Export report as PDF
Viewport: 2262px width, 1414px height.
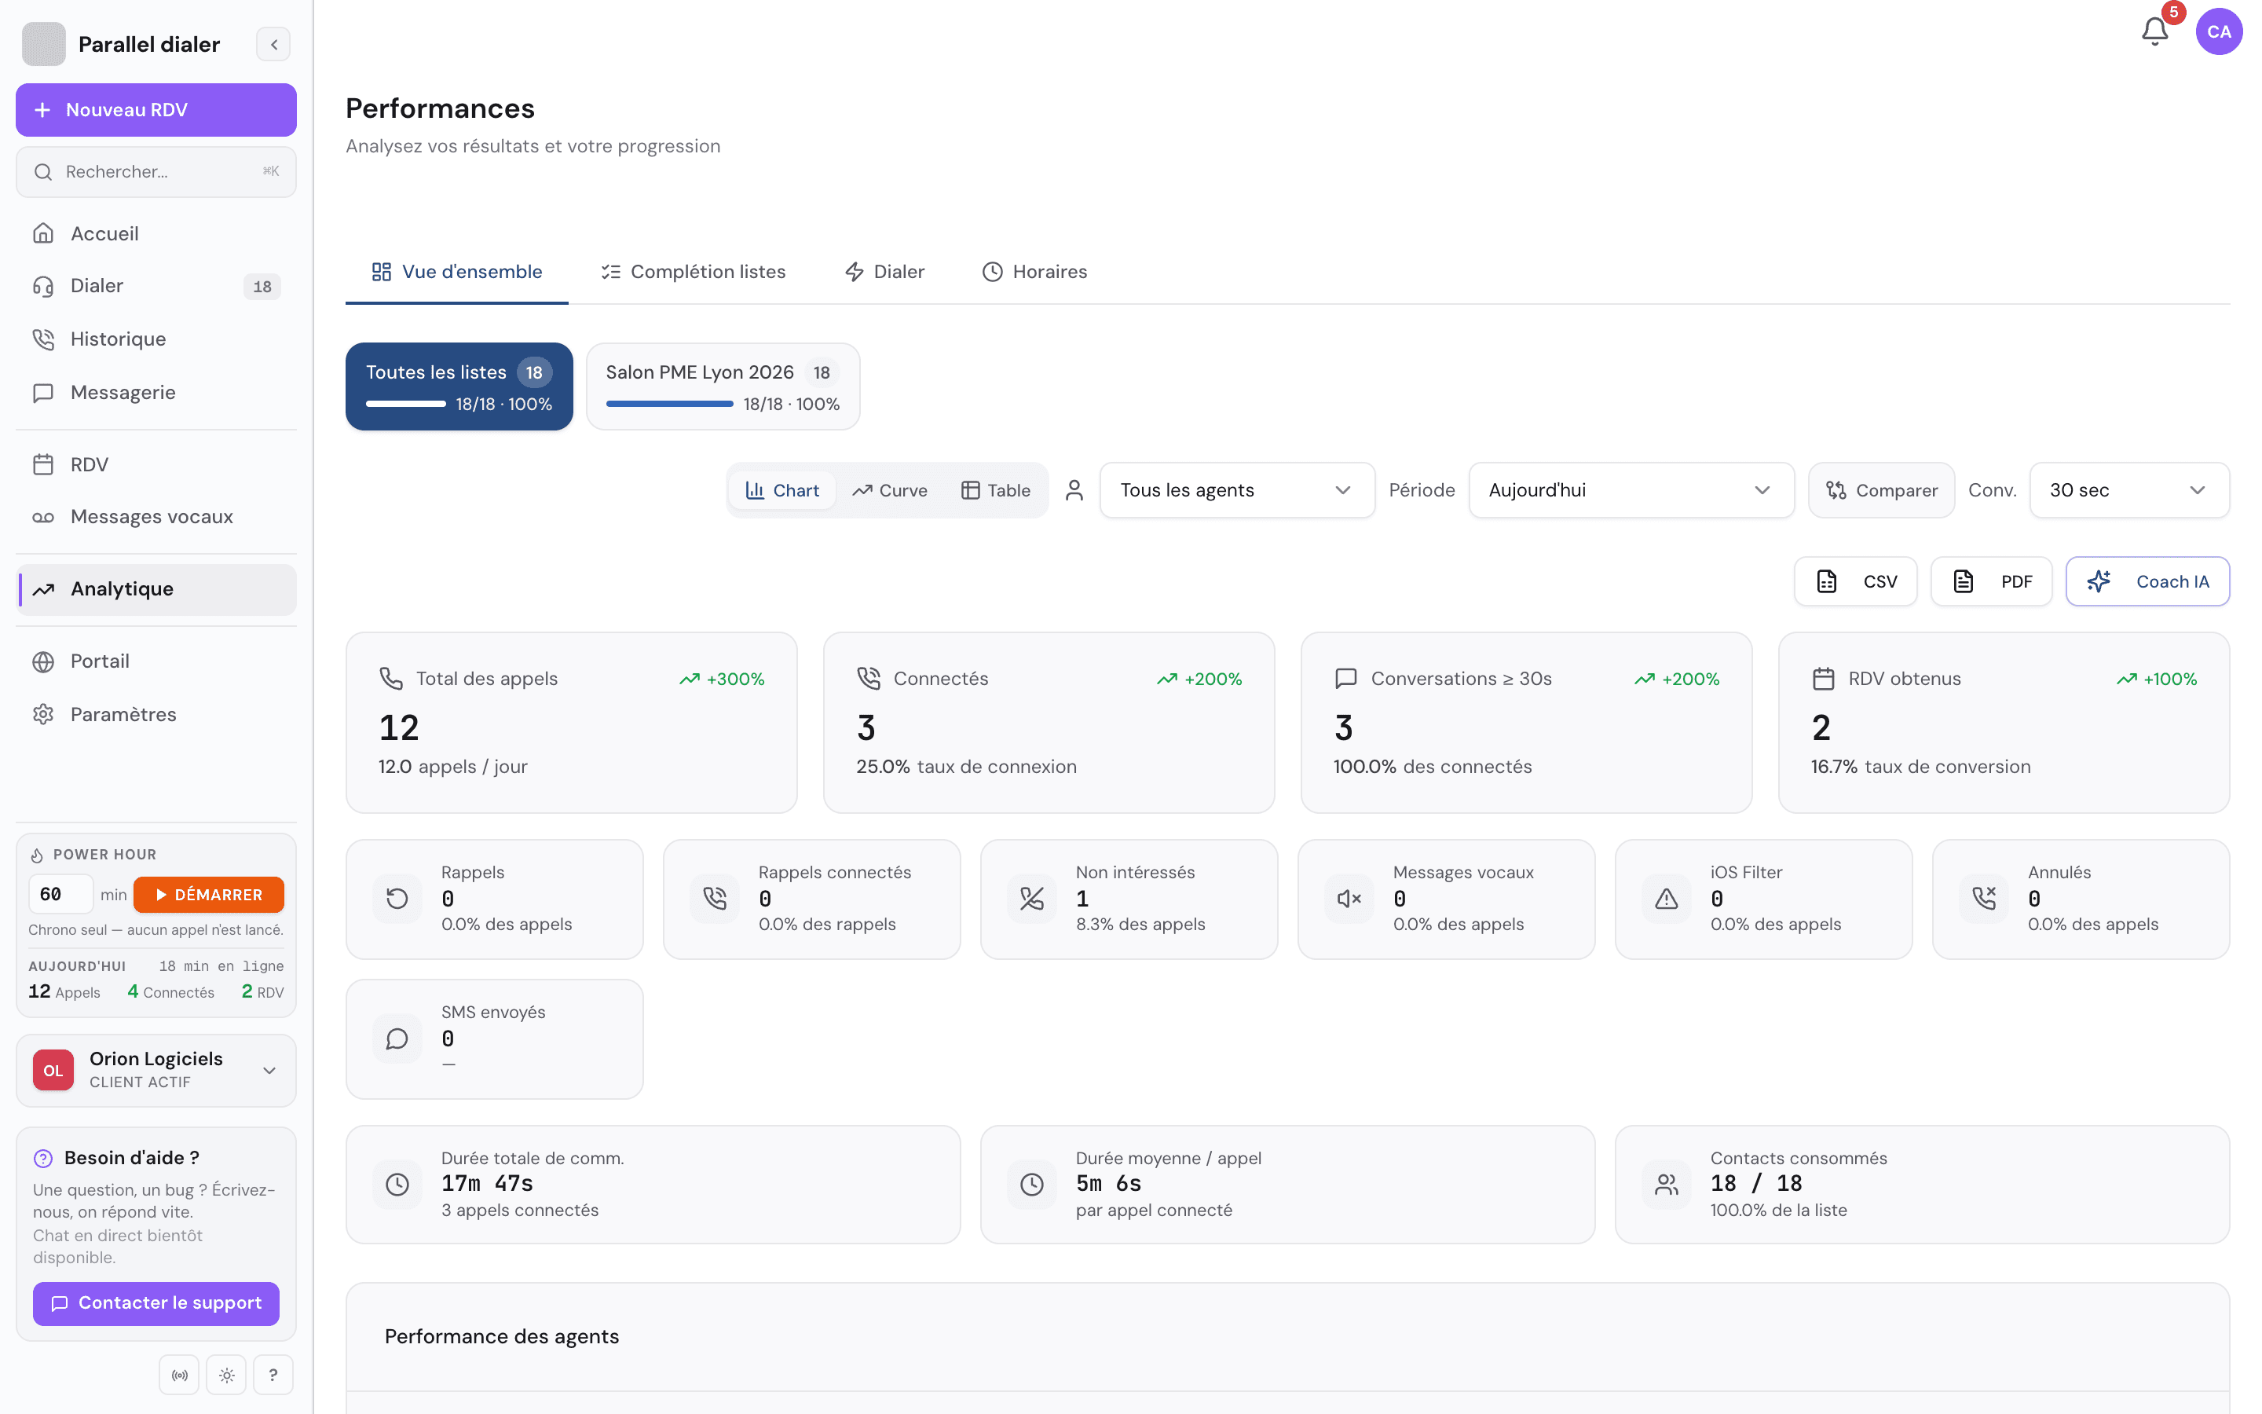[1992, 581]
